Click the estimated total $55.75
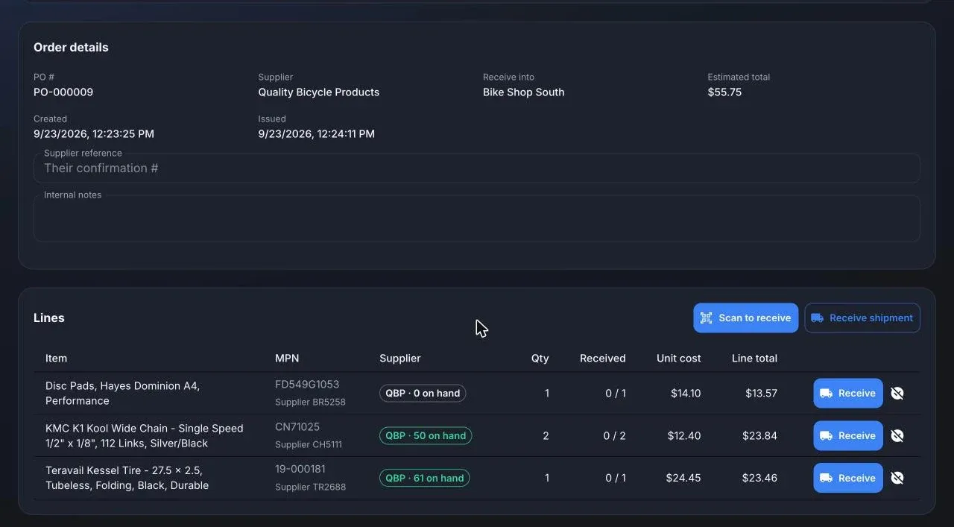 724,92
